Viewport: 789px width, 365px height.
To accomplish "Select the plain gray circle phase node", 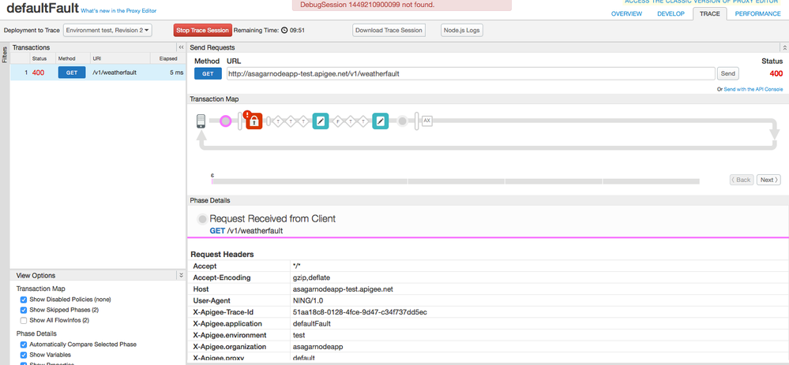I will 403,121.
